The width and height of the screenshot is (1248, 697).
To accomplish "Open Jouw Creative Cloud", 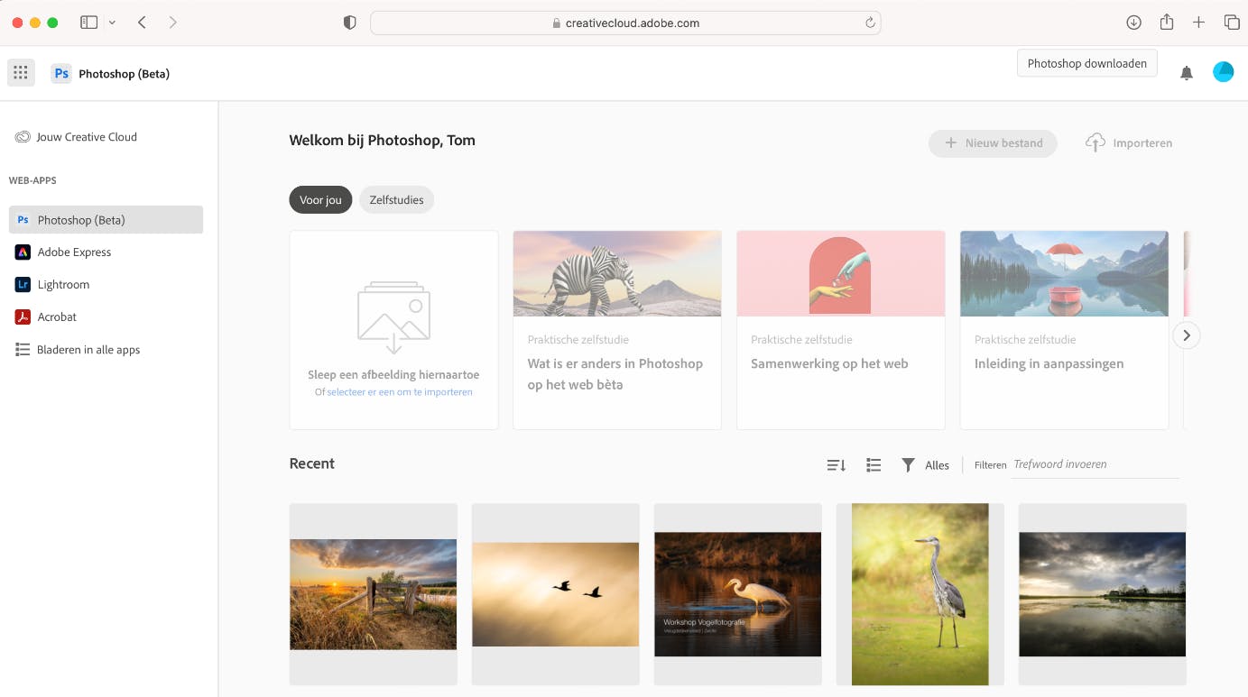I will tap(86, 136).
